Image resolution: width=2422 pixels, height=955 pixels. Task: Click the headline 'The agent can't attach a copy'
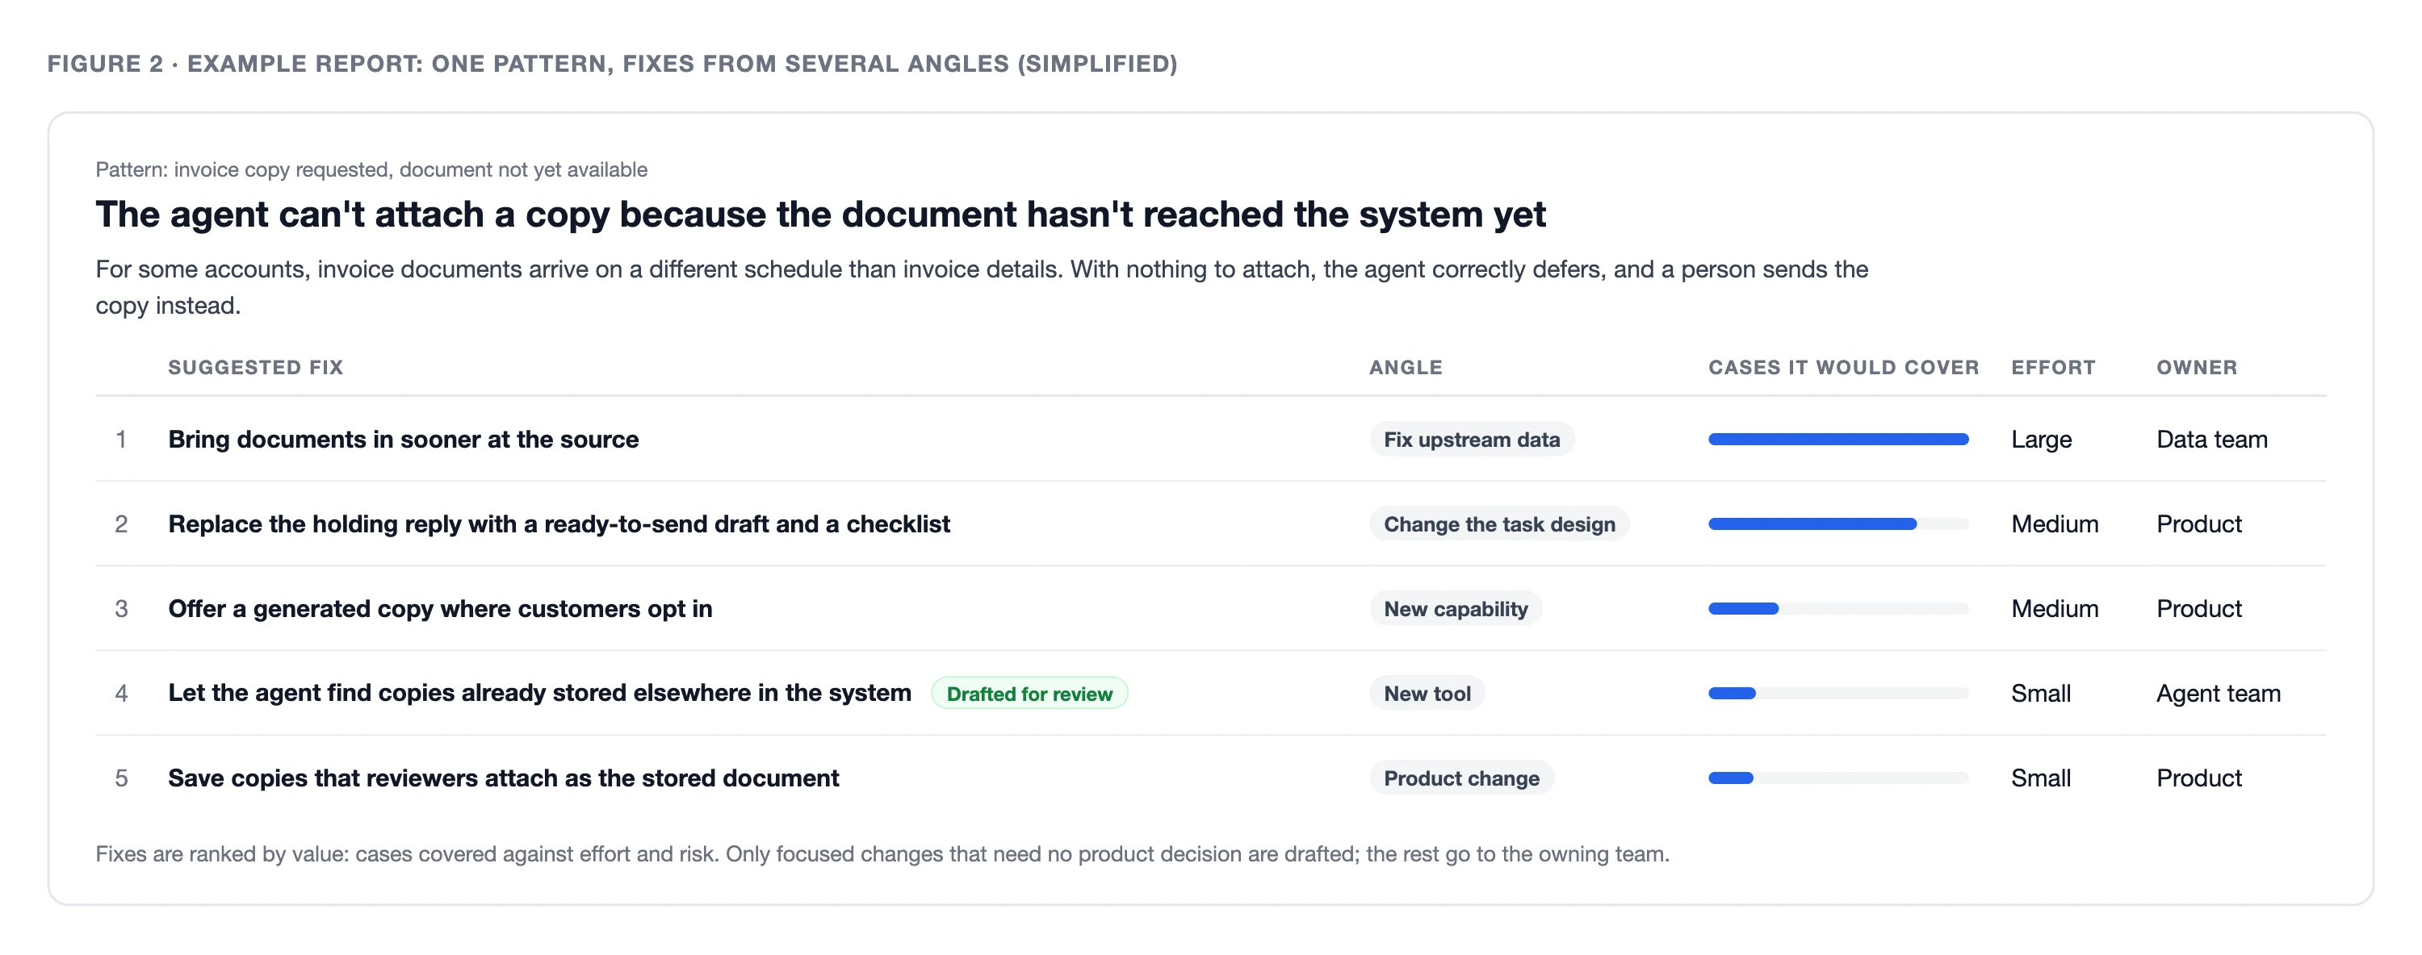point(820,214)
